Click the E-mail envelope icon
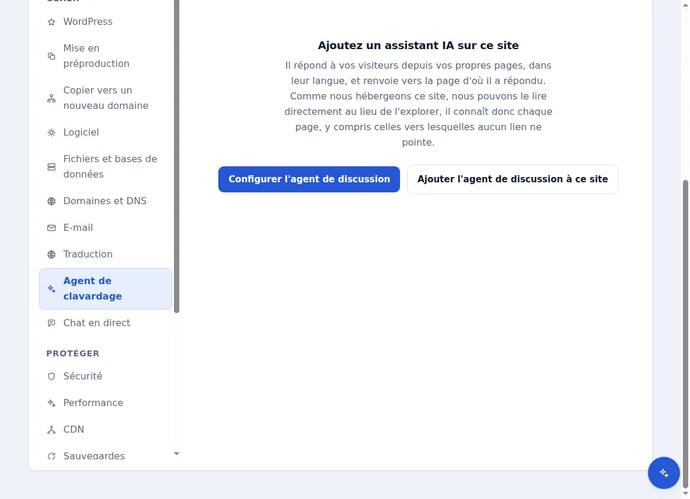 [x=51, y=228]
